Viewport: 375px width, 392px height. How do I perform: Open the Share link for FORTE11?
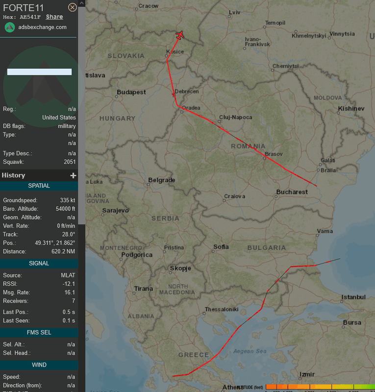54,17
